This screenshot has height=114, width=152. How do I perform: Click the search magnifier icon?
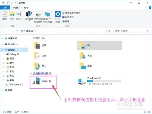(x=147, y=31)
